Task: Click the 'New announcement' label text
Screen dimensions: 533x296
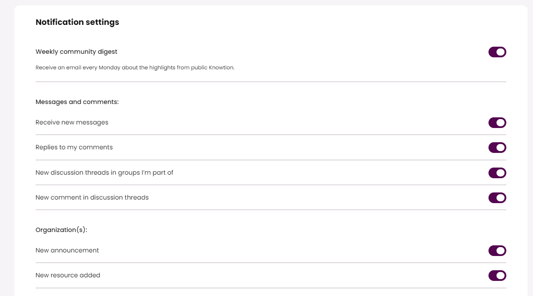Action: [x=67, y=250]
